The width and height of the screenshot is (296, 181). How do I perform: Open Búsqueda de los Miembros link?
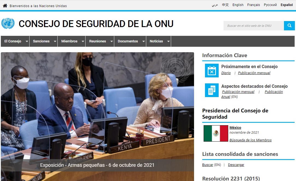pyautogui.click(x=250, y=140)
